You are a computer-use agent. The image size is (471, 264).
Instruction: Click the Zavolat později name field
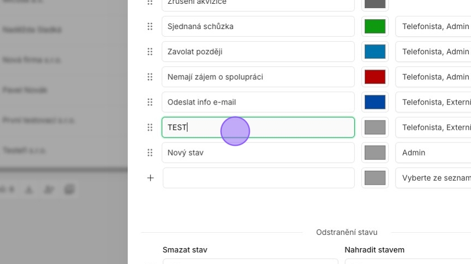pyautogui.click(x=258, y=51)
